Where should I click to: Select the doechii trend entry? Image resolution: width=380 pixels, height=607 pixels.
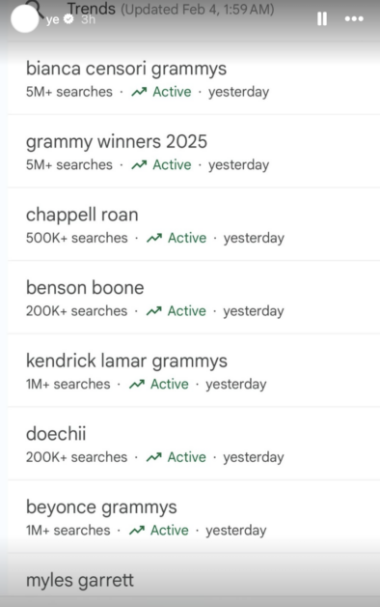[x=194, y=444]
